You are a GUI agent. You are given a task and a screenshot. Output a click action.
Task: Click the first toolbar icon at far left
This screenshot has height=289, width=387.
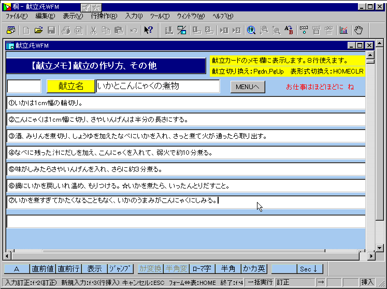10,30
